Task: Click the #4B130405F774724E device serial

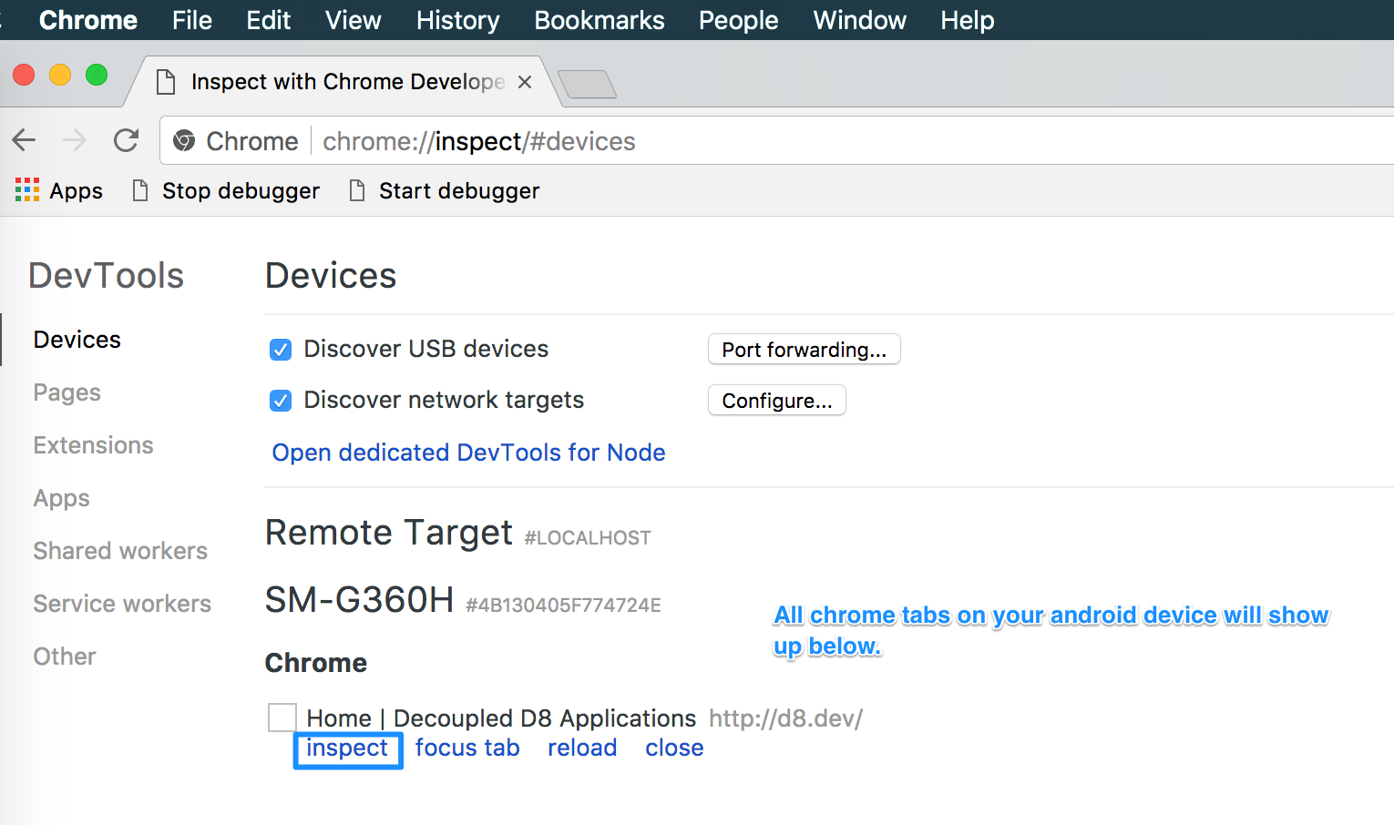Action: pos(563,606)
